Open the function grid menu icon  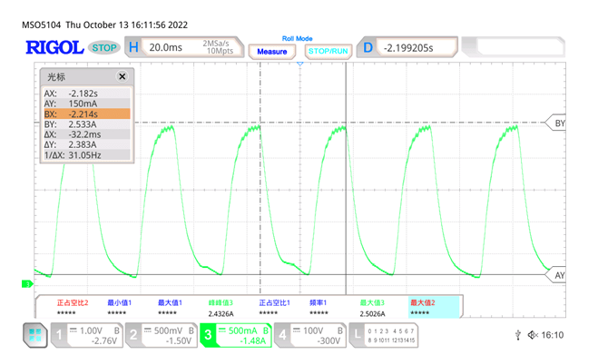(x=35, y=336)
